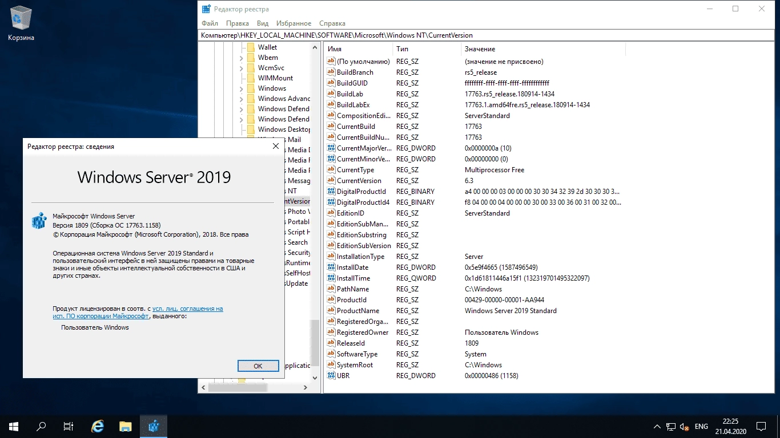This screenshot has height=438, width=780.
Task: Click the network tray icon
Action: pyautogui.click(x=671, y=427)
